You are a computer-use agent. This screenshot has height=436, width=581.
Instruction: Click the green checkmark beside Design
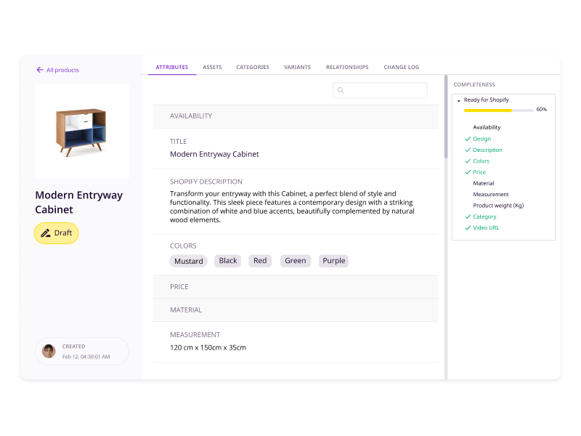pyautogui.click(x=468, y=139)
